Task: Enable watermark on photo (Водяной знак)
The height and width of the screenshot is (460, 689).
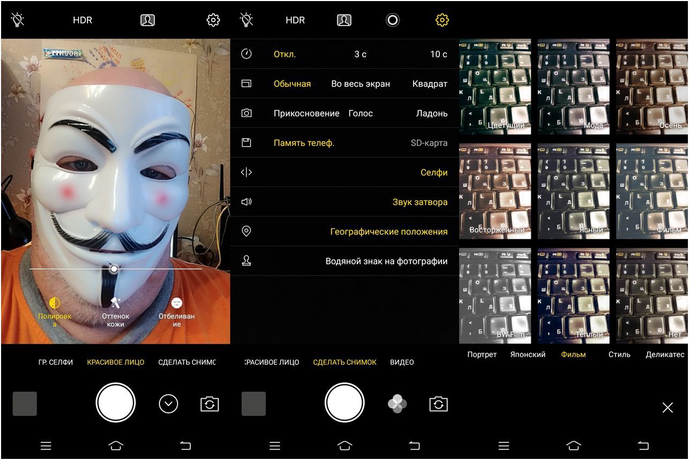Action: [386, 261]
